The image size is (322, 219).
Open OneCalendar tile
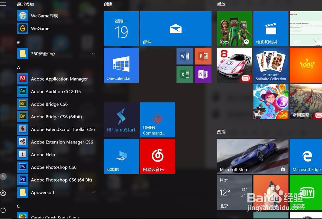[x=121, y=65]
